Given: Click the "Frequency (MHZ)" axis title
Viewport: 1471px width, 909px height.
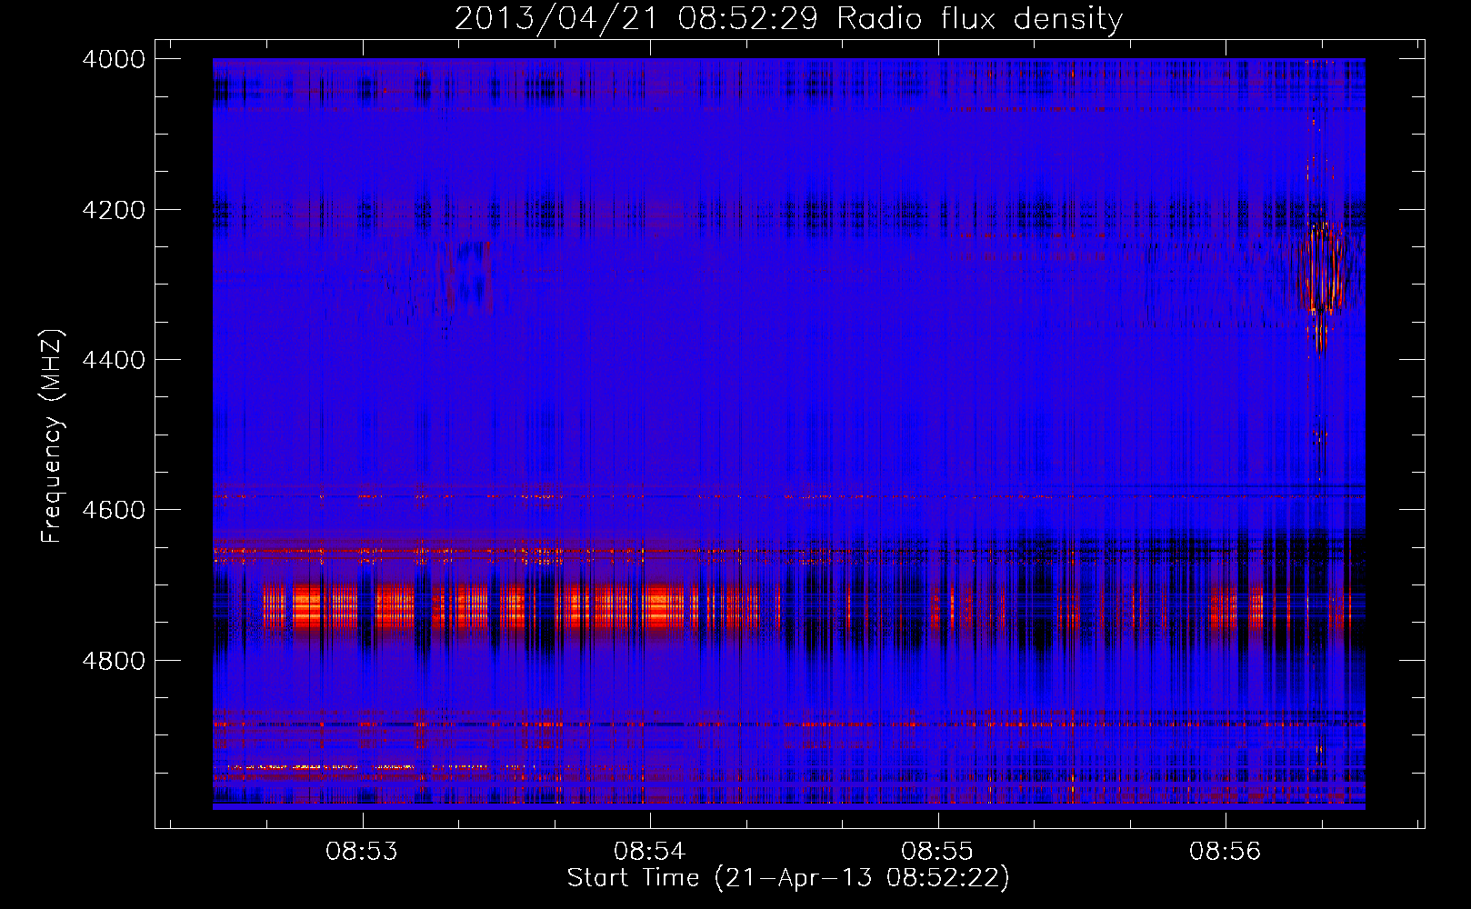Looking at the screenshot, I should 53,436.
